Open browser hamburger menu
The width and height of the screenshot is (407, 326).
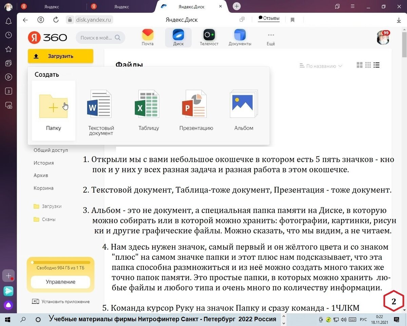pyautogui.click(x=352, y=6)
